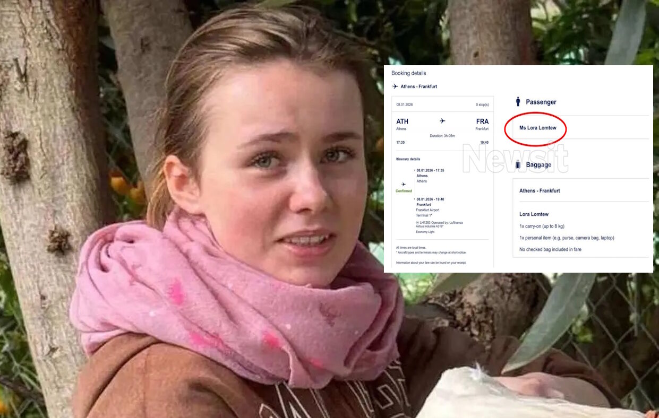
Task: Click the FRA arrival airport code
Action: tap(482, 121)
